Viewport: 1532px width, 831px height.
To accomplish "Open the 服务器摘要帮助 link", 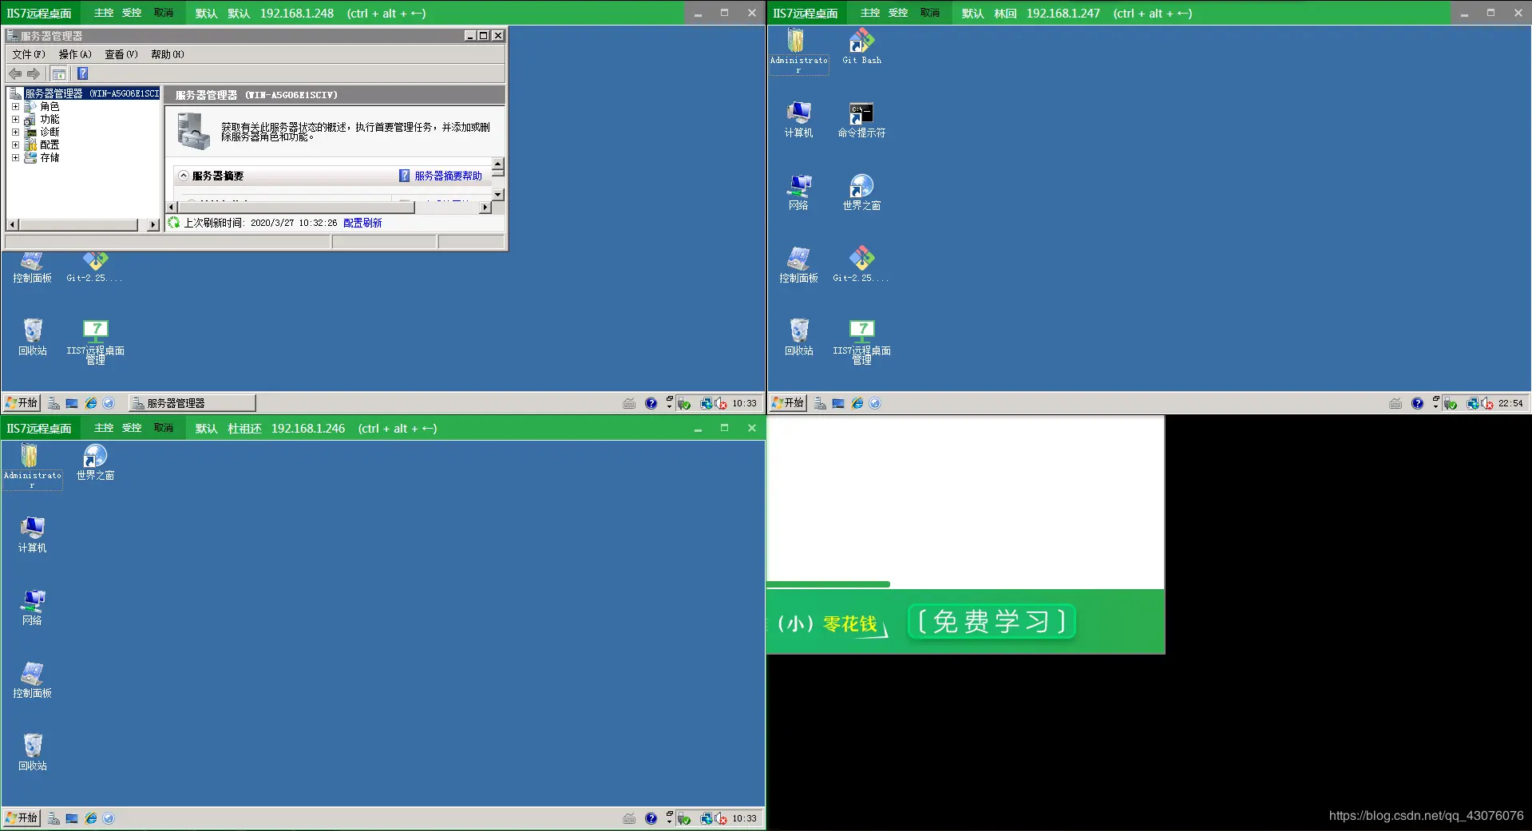I will coord(448,176).
